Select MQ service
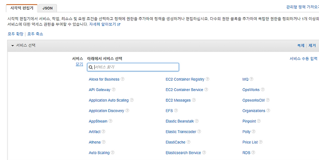Viewport: 319px width, 160px height. coord(245,79)
